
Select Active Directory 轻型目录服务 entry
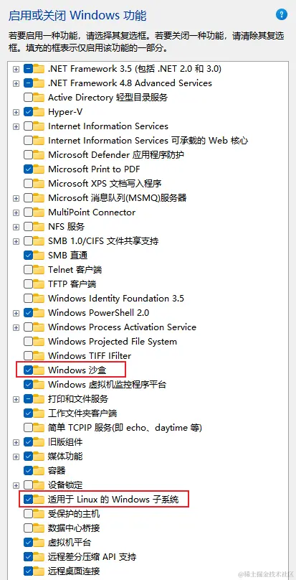[x=108, y=98]
